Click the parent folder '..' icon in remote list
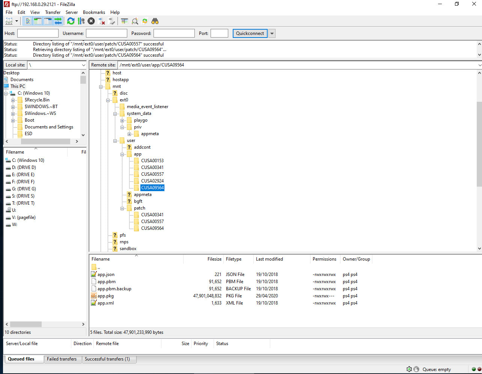Image resolution: width=482 pixels, height=374 pixels. pyautogui.click(x=94, y=267)
